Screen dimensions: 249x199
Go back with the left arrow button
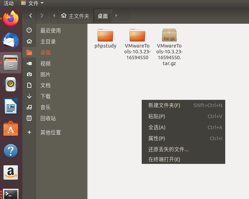[31, 15]
